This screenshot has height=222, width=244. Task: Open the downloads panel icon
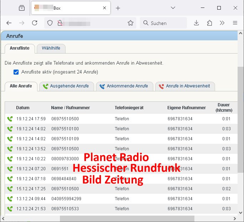click(197, 23)
